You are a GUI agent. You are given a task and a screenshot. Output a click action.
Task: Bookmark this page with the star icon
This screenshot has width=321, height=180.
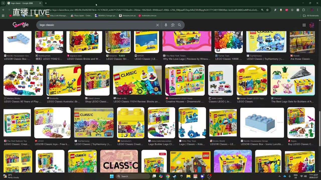[x=267, y=10]
